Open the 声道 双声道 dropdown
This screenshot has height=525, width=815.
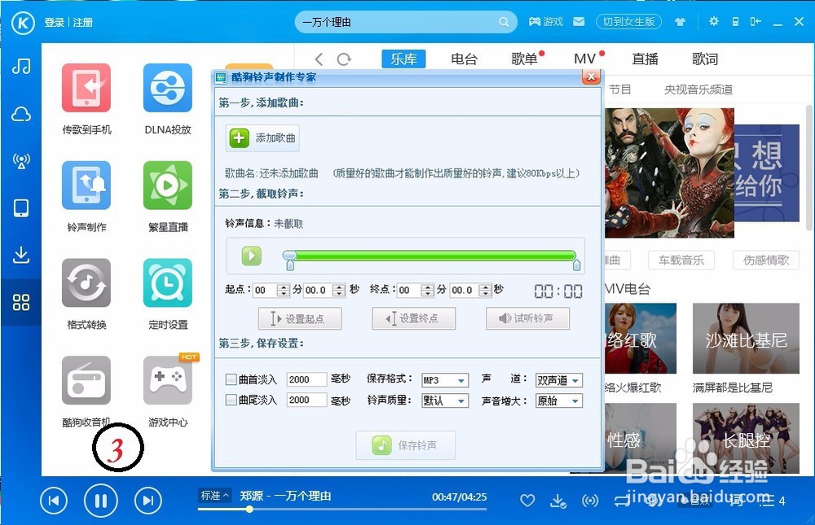tap(559, 380)
